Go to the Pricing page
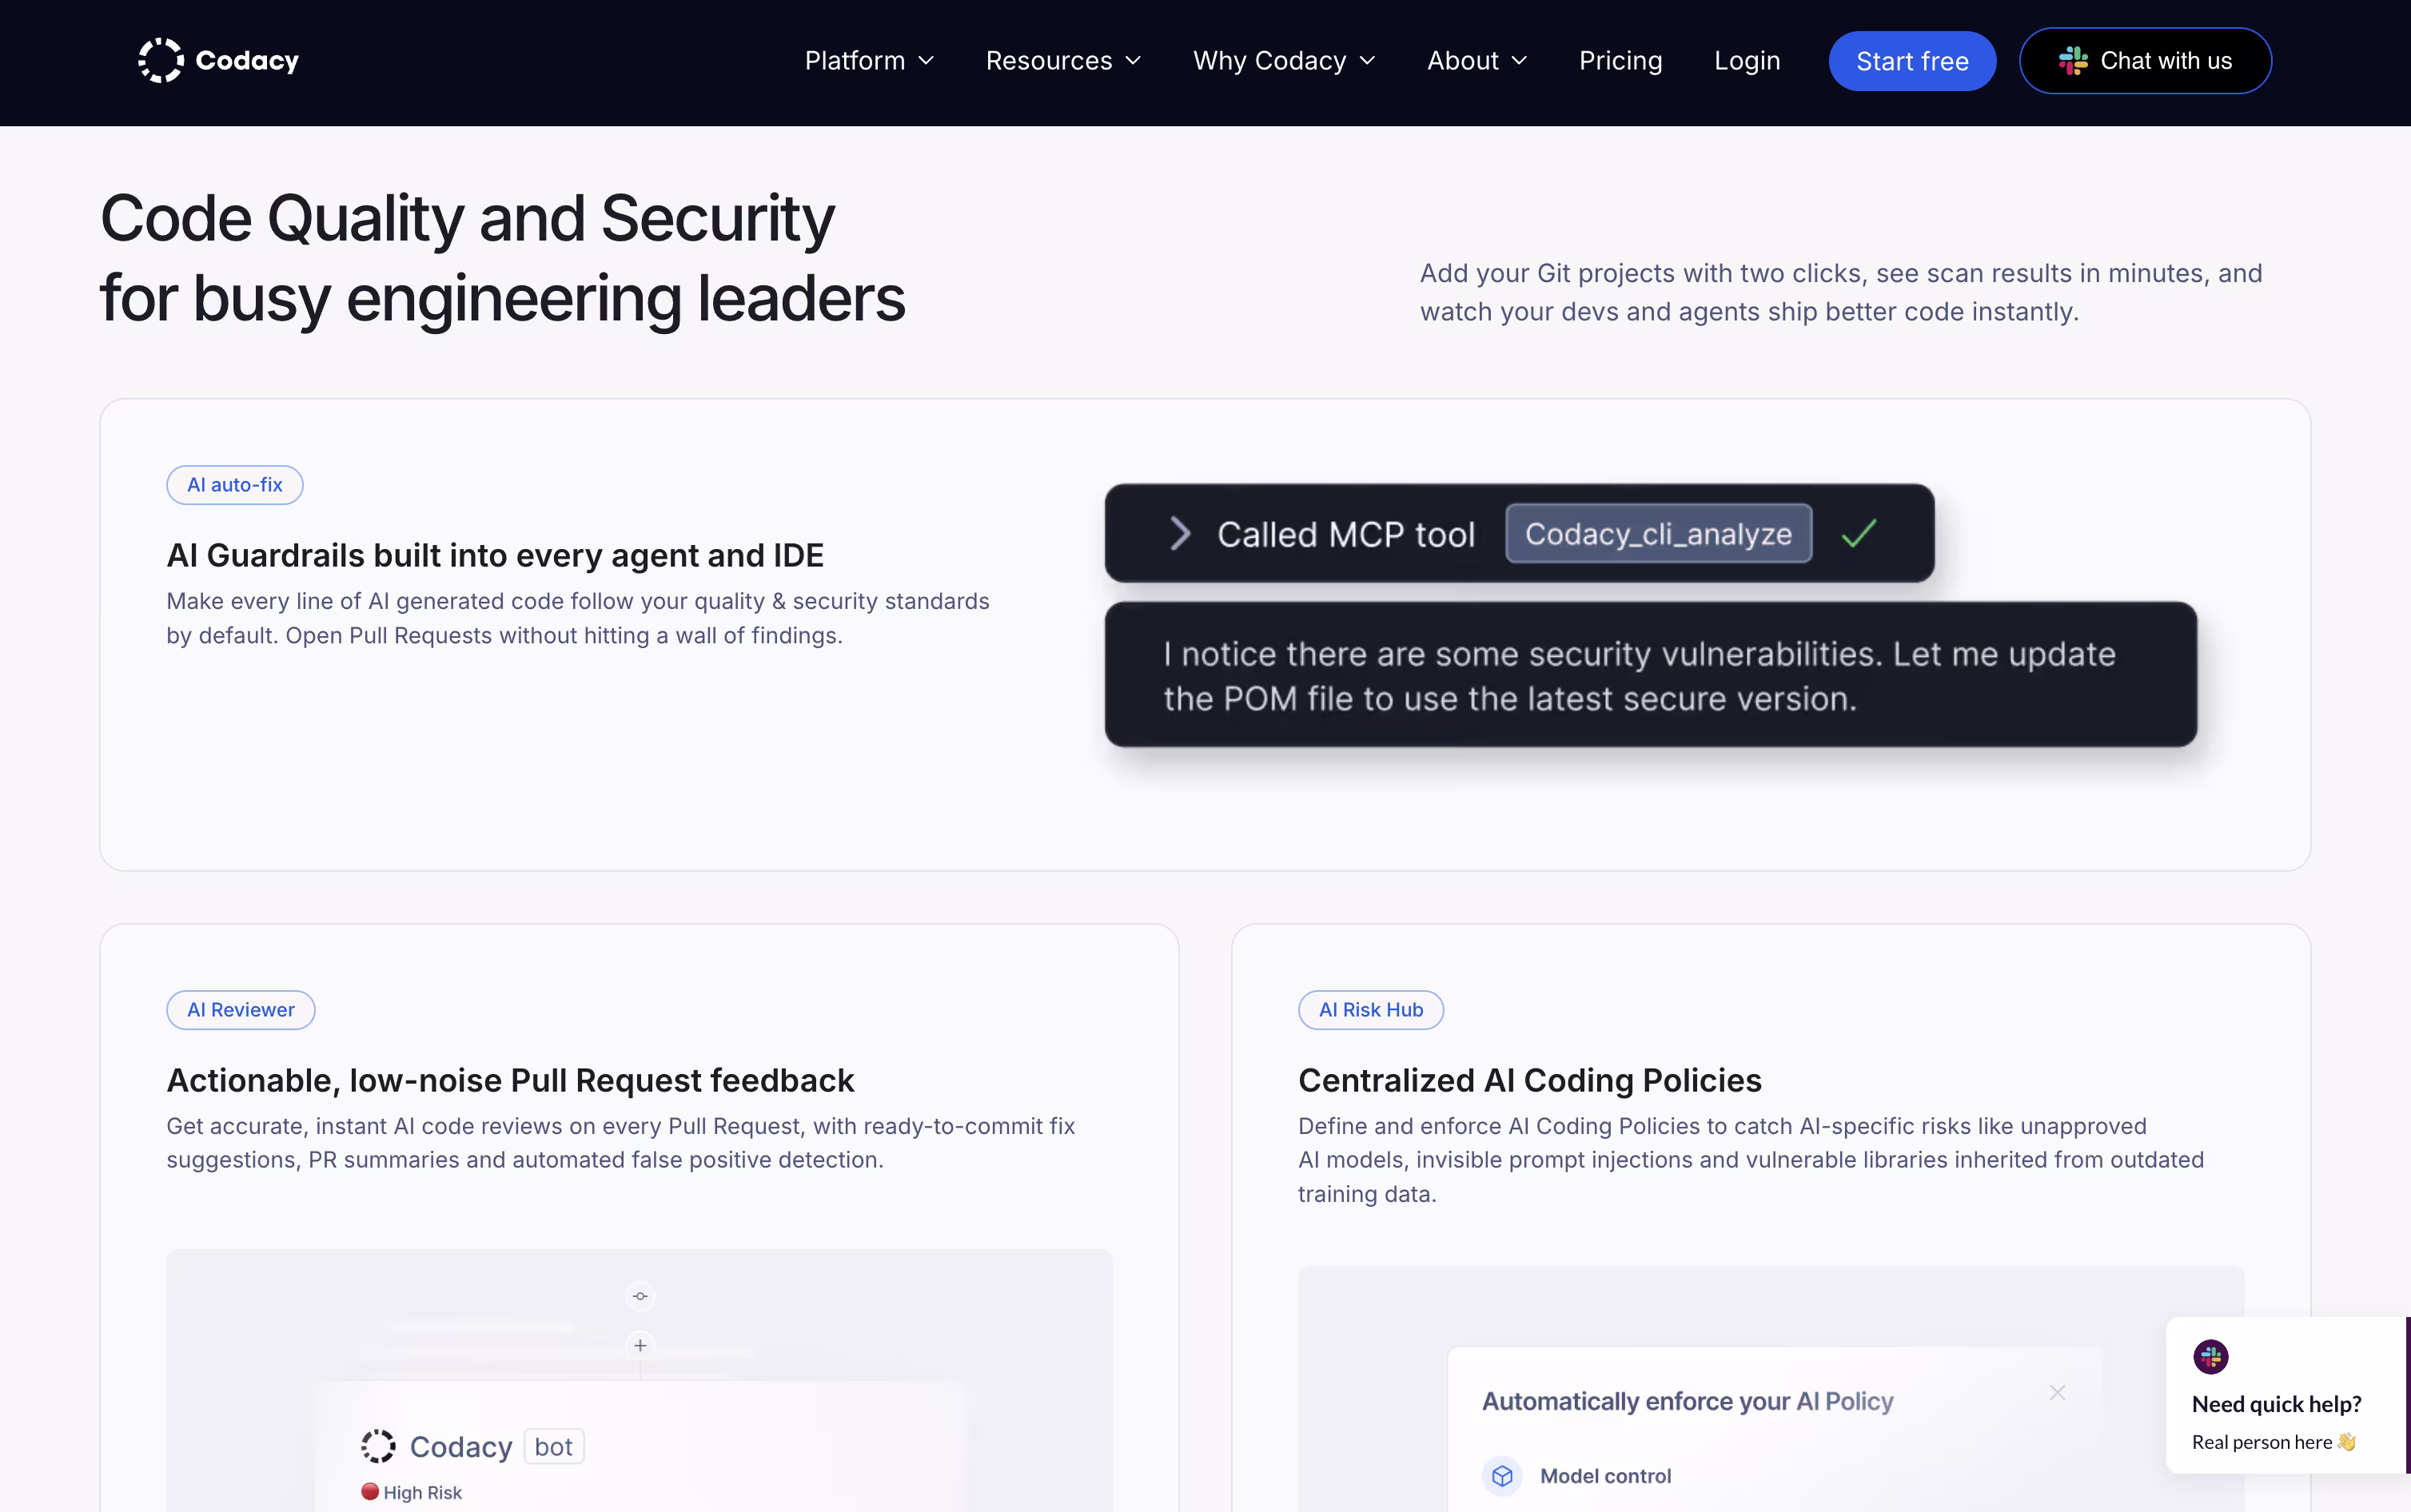Image resolution: width=2411 pixels, height=1512 pixels. (x=1620, y=61)
